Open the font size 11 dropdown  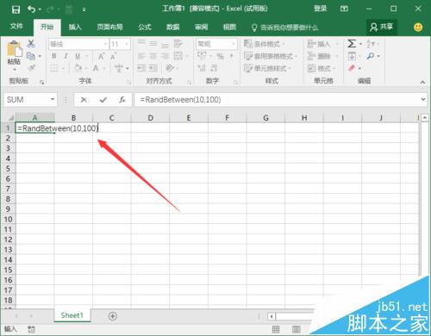tap(127, 44)
